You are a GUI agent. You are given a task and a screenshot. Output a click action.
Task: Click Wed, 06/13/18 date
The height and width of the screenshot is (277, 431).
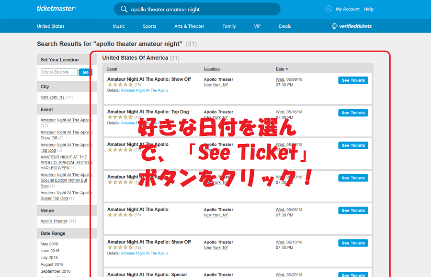(289, 242)
